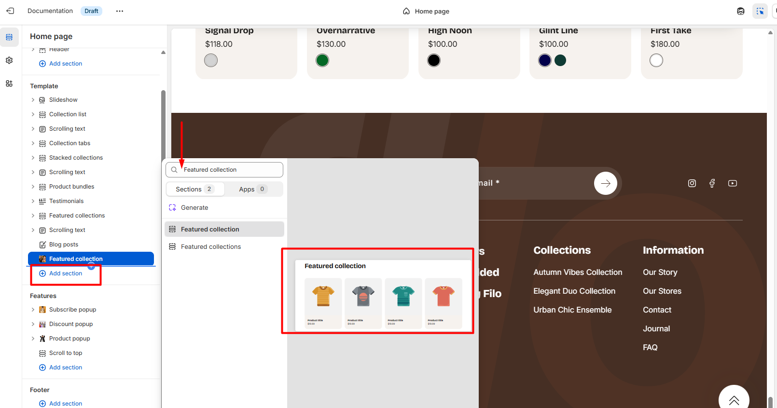Click Add section under Features group

coord(66,367)
